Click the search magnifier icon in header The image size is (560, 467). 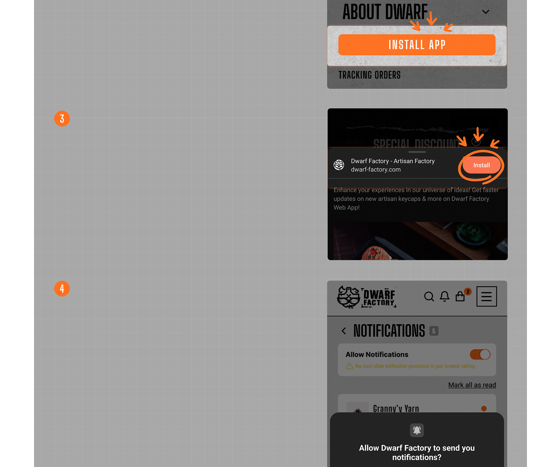(429, 296)
